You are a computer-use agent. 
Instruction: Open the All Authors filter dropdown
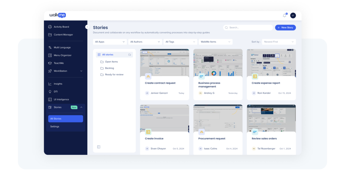[x=145, y=42]
